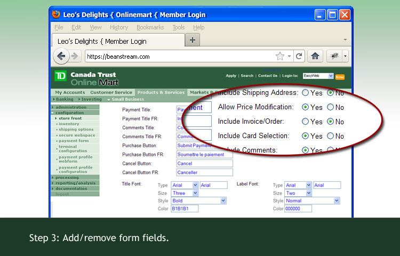Open new tab with plus button

click(193, 40)
